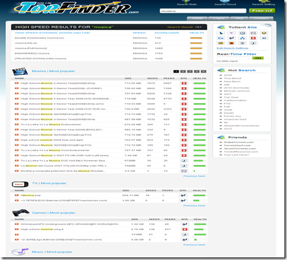Image resolution: width=287 pixels, height=260 pixels.
Task: Open the 'Movies' category link
Action: 39,71
